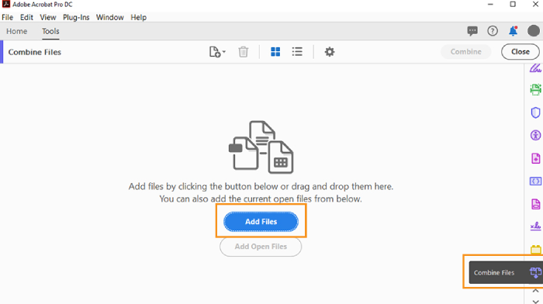The width and height of the screenshot is (543, 304).
Task: Open the File menu
Action: click(7, 17)
